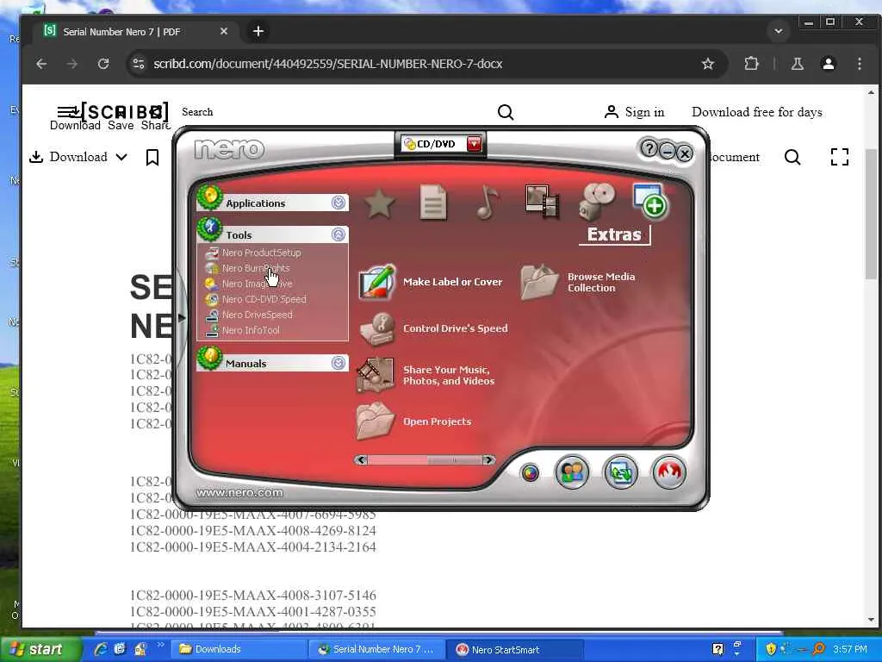Open the Favorites star category in Nero
Image resolution: width=882 pixels, height=662 pixels.
(379, 203)
